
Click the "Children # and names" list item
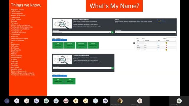click(x=18, y=33)
